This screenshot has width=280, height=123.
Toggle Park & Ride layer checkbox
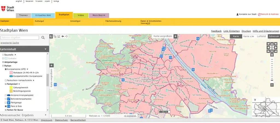click(6, 106)
